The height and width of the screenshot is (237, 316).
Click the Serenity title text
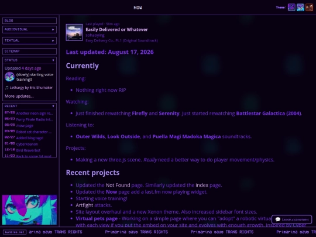click(x=169, y=114)
